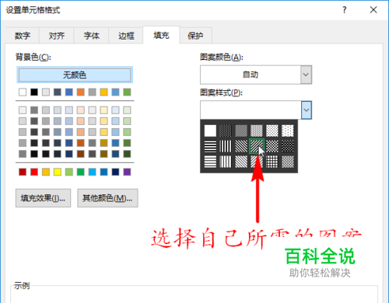
Task: Select the thick diagonal crosshatch dark pattern
Action: click(x=288, y=146)
